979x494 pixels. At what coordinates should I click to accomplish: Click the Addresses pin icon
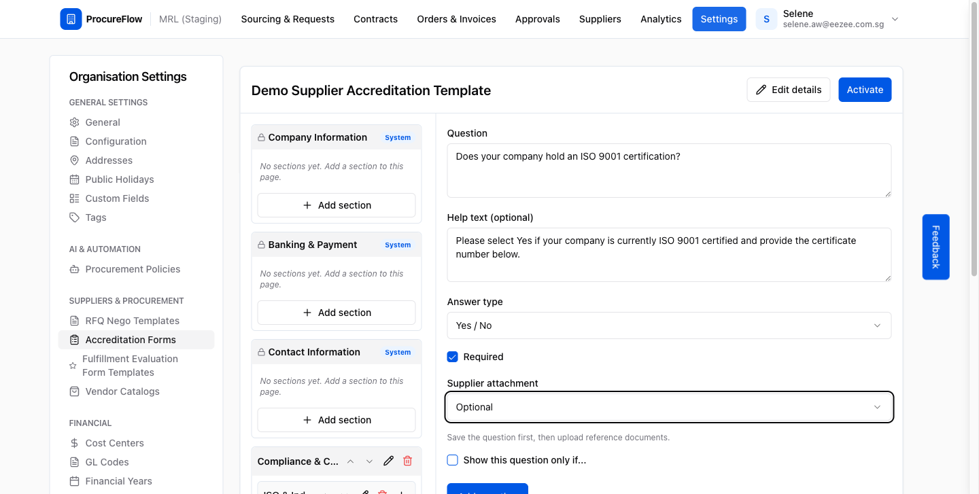75,160
